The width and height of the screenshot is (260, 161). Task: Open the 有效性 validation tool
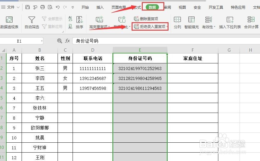click(208, 23)
